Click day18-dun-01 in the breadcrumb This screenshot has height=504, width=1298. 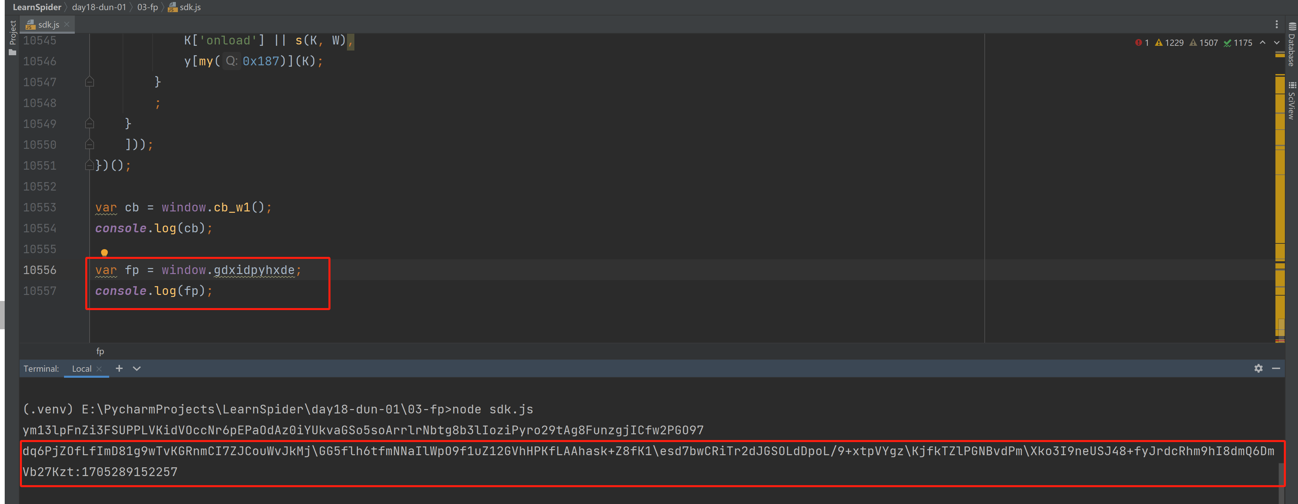pos(99,7)
